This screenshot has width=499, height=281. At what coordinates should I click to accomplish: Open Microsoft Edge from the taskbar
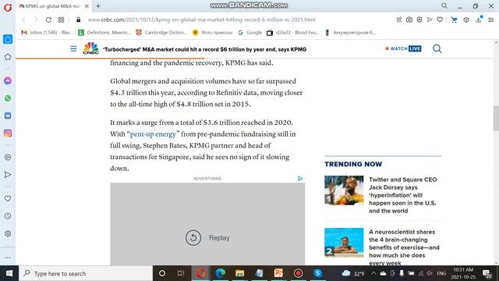click(220, 273)
